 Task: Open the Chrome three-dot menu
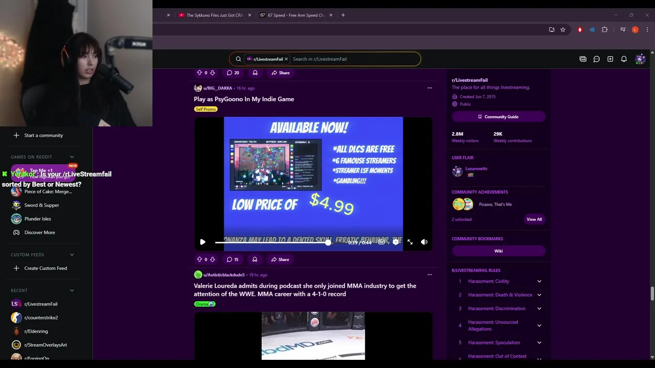click(x=647, y=30)
